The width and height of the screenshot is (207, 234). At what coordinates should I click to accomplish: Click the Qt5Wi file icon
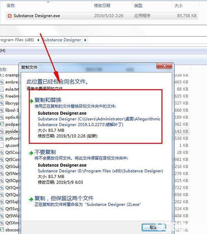pyautogui.click(x=2, y=216)
